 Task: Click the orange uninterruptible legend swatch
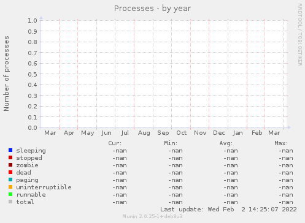click(10, 187)
